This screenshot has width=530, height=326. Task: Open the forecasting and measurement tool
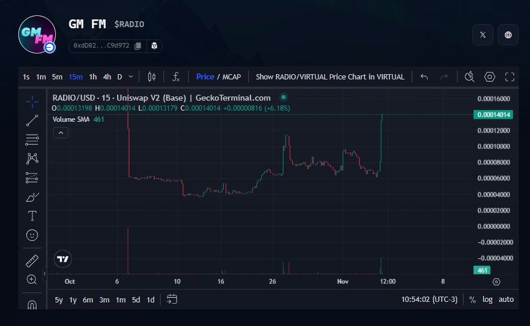32,178
